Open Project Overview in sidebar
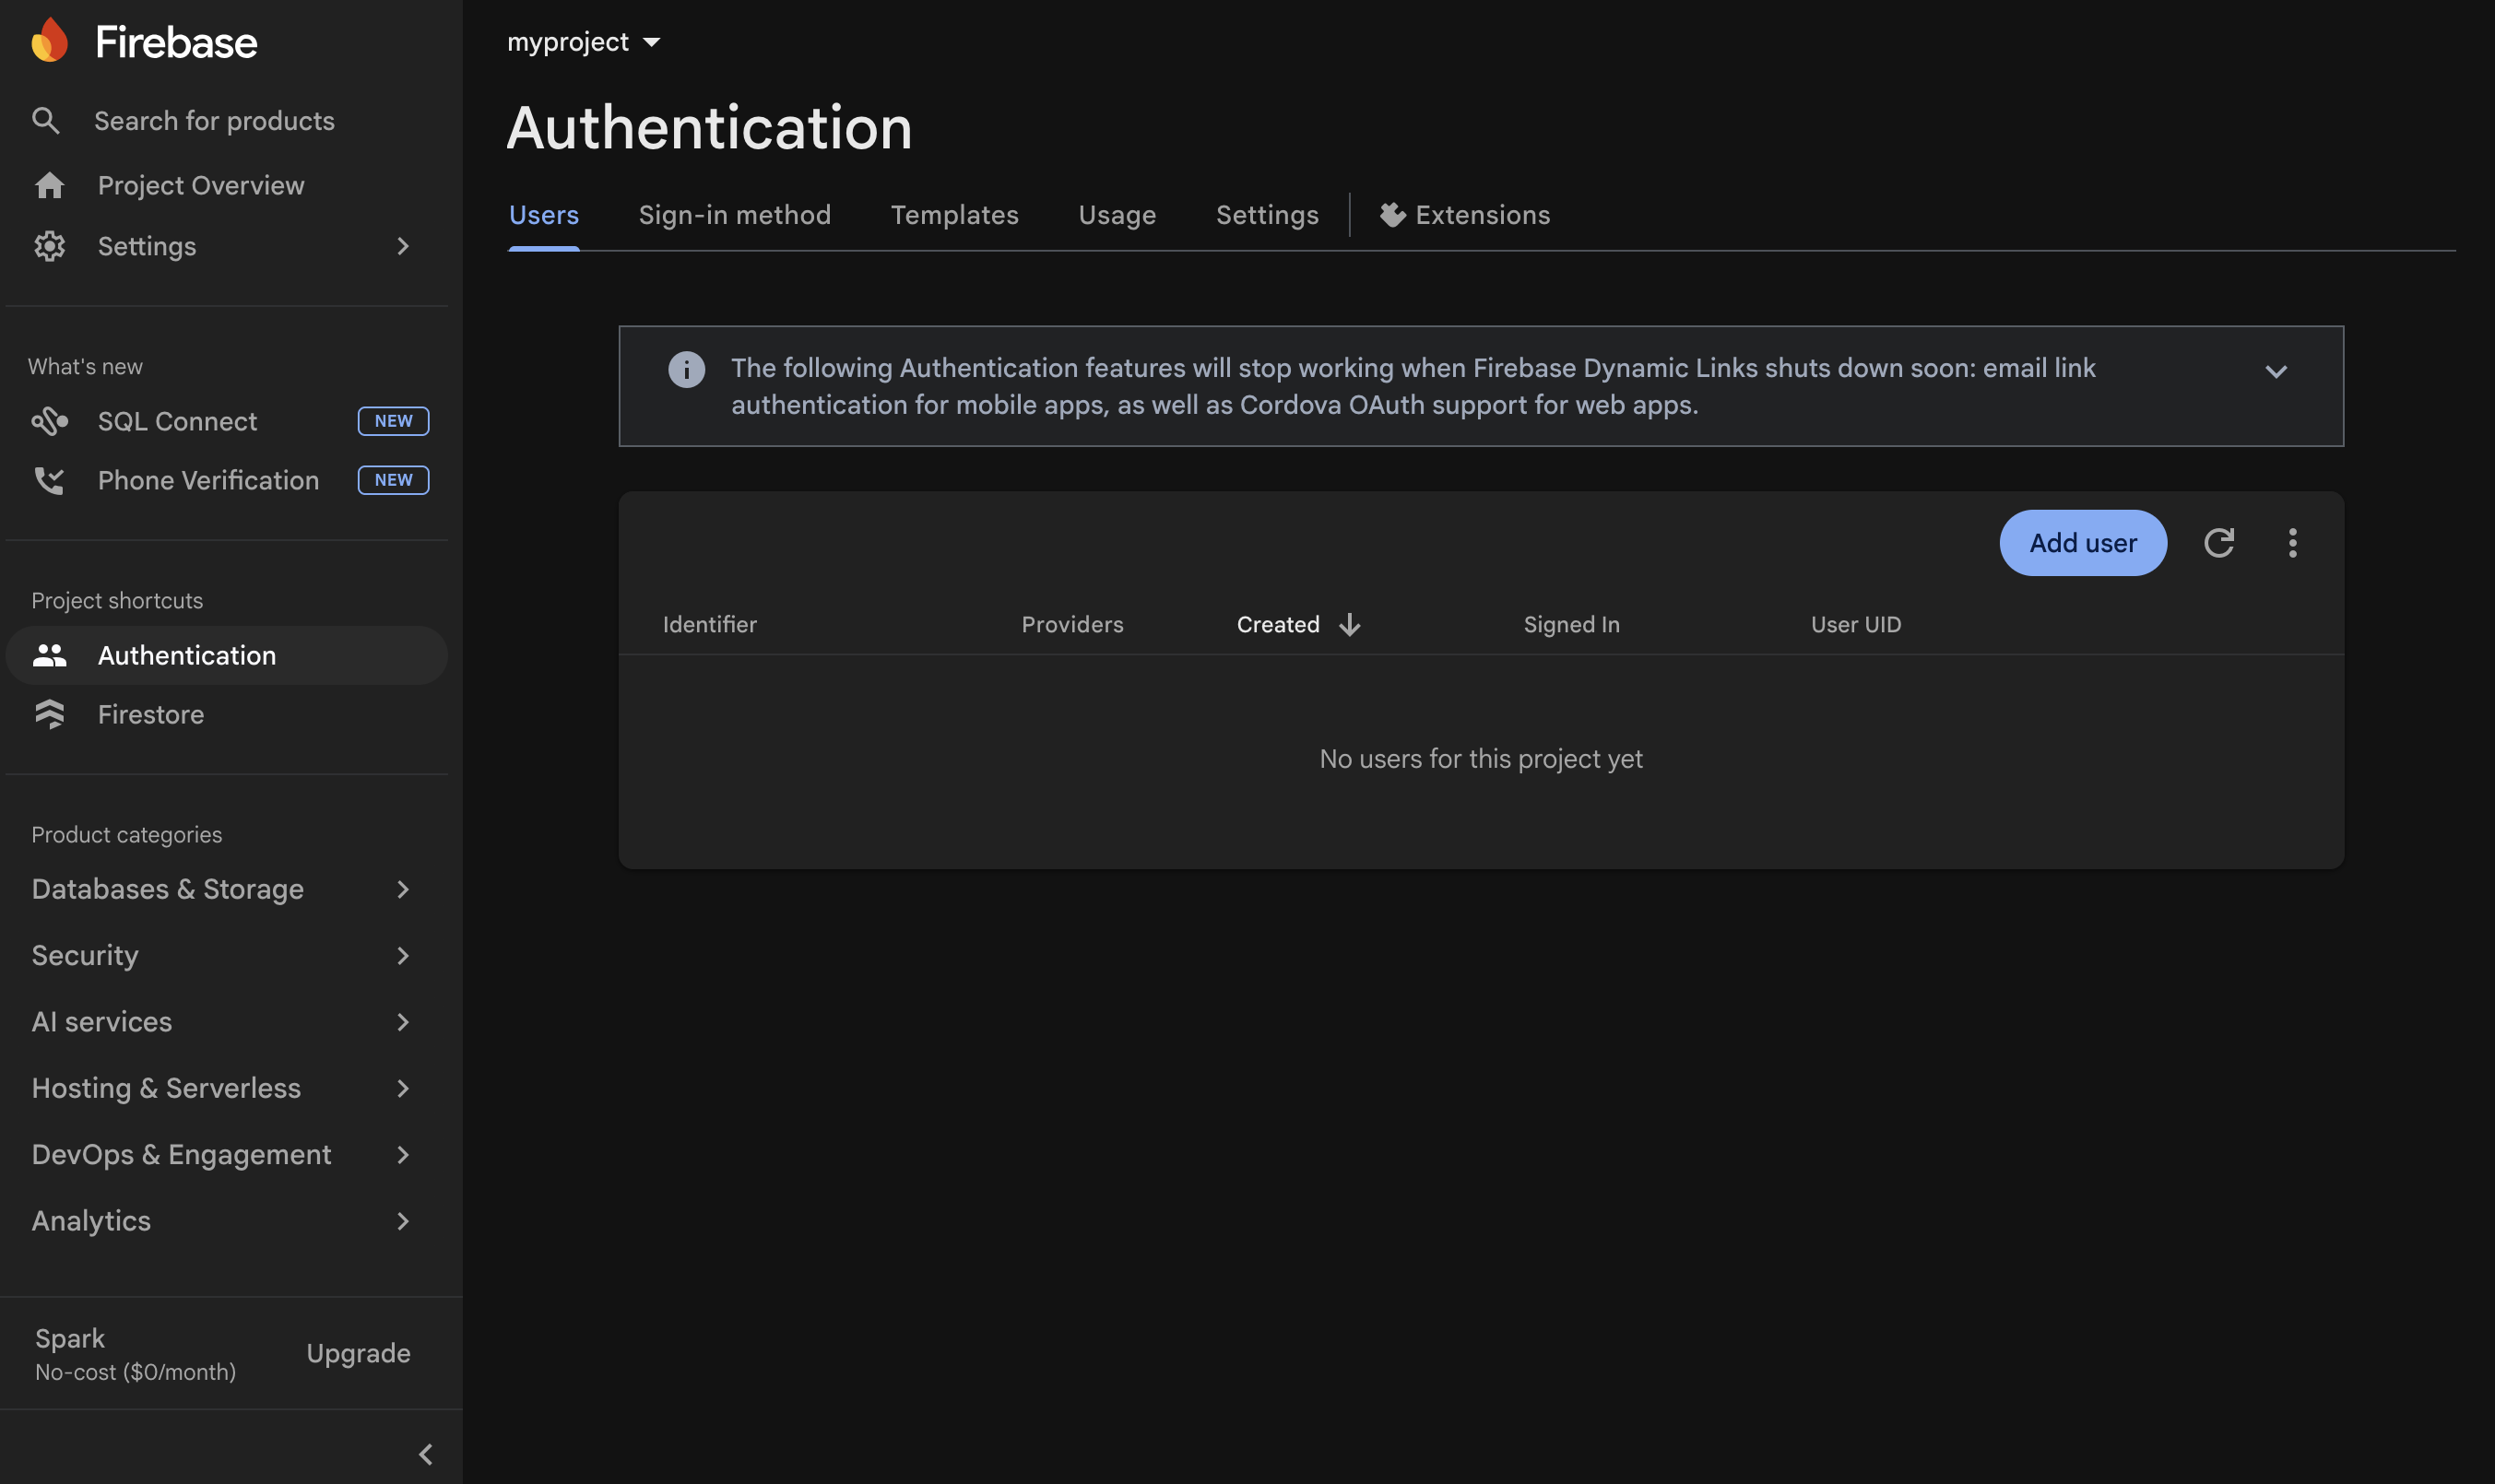2495x1484 pixels. (226, 186)
